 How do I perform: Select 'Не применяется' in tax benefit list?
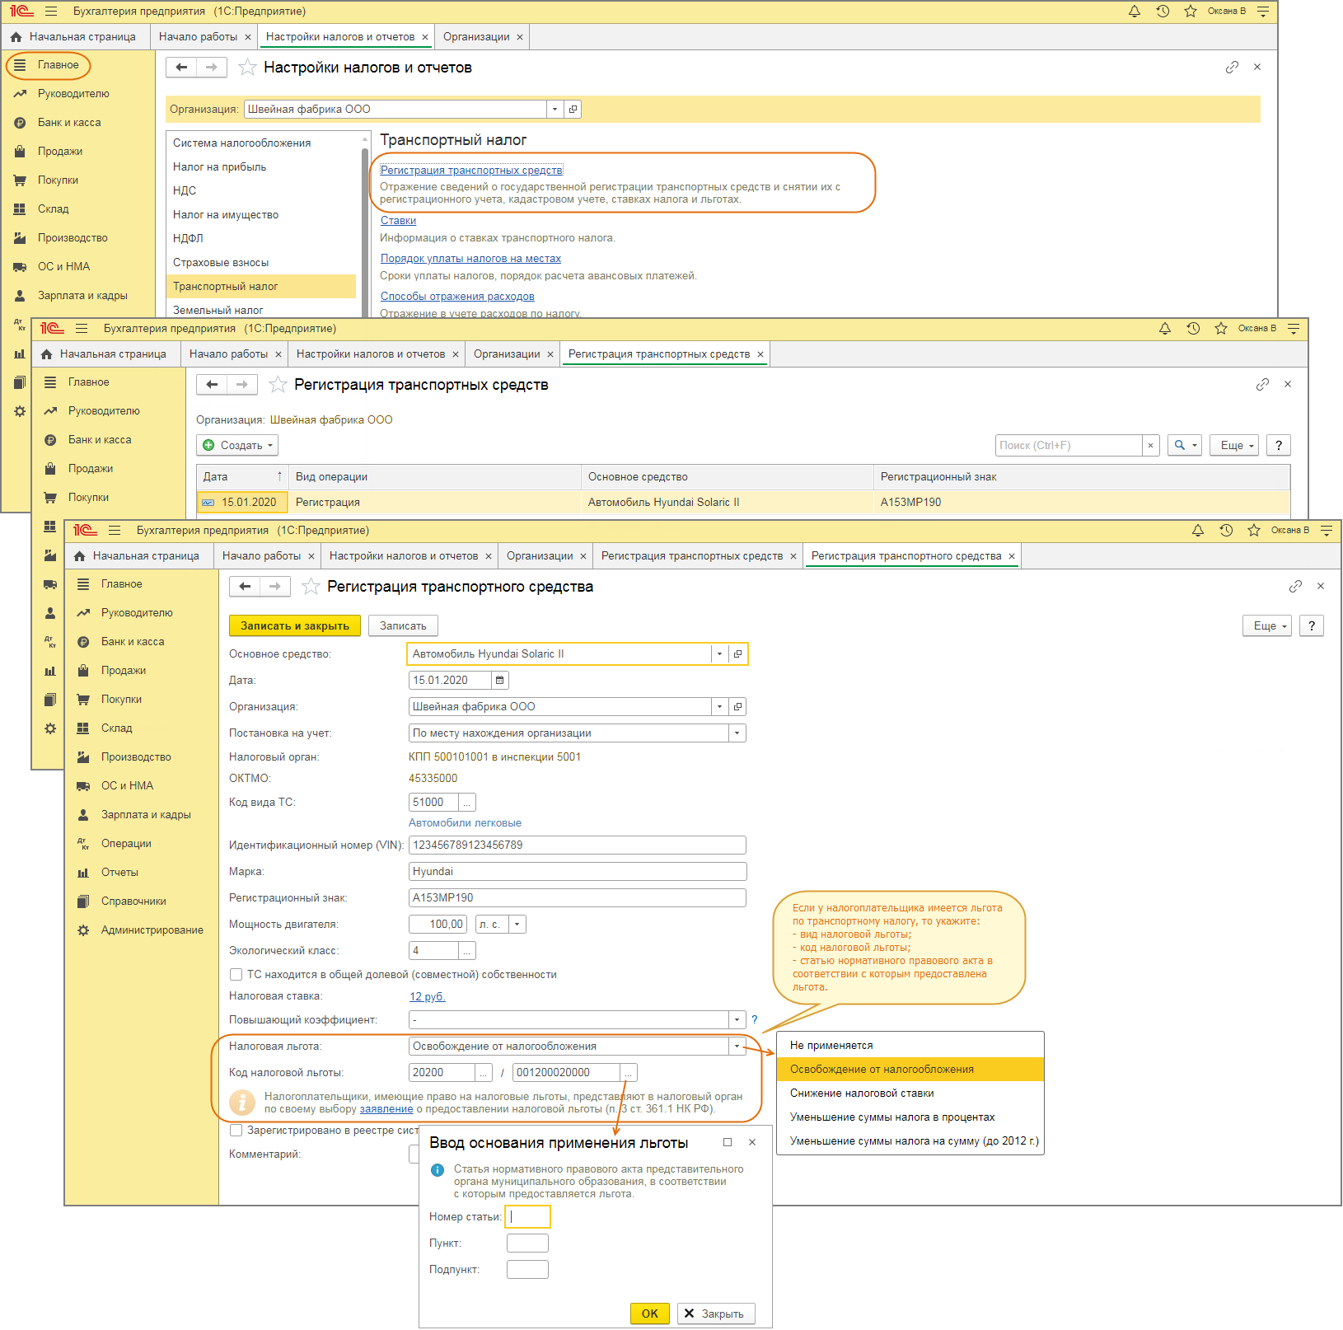pos(910,1046)
